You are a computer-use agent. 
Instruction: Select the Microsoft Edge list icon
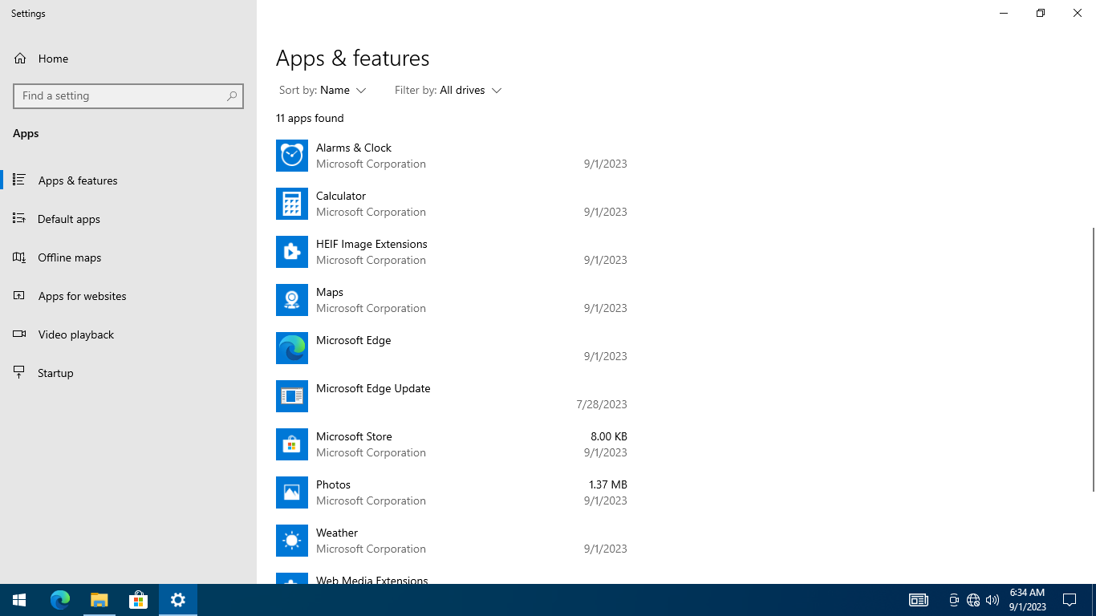tap(292, 348)
